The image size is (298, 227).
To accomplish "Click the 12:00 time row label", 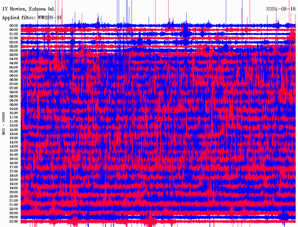I will (x=14, y=125).
